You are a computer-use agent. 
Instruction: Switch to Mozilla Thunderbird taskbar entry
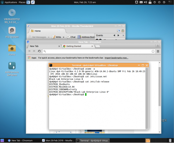[58, 141]
